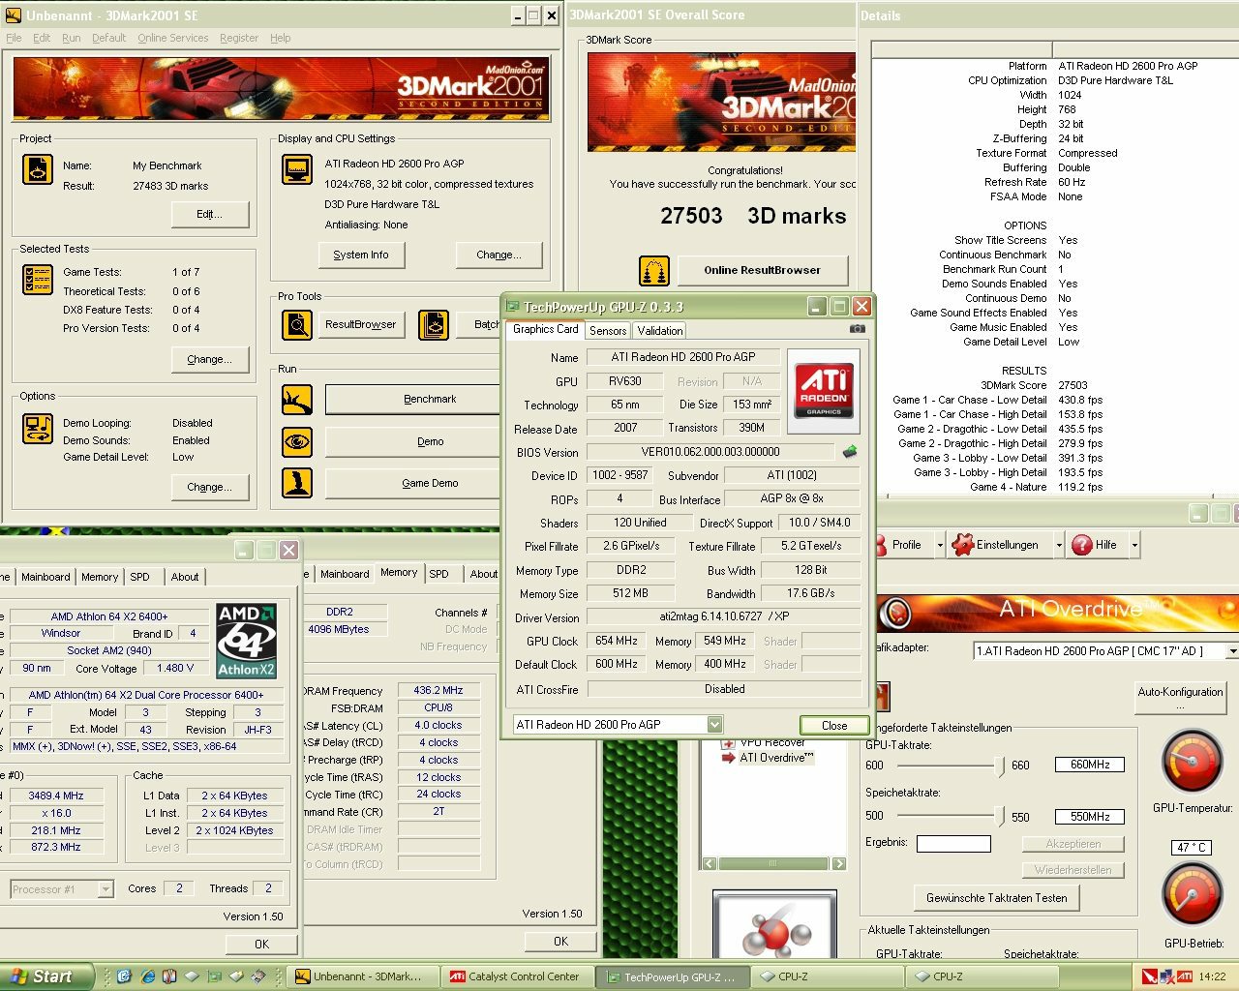Click the BIOS save icon in GPU-Z

pos(849,452)
